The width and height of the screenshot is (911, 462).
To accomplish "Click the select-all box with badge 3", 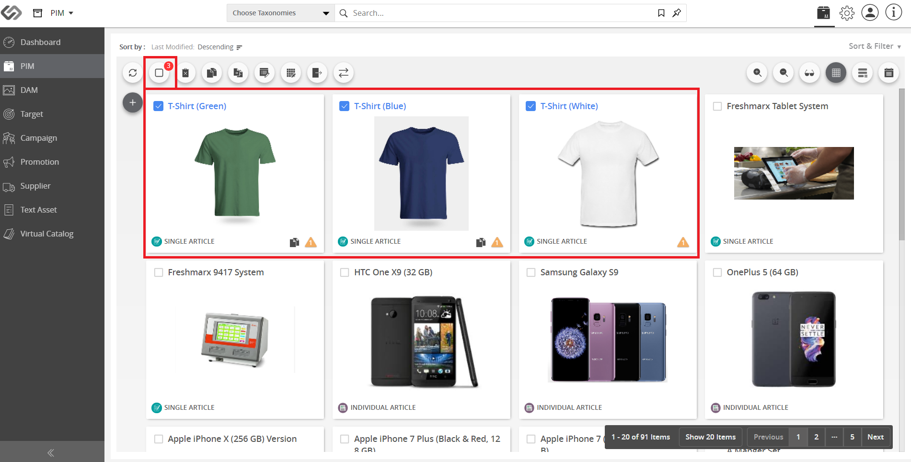I will click(x=159, y=73).
